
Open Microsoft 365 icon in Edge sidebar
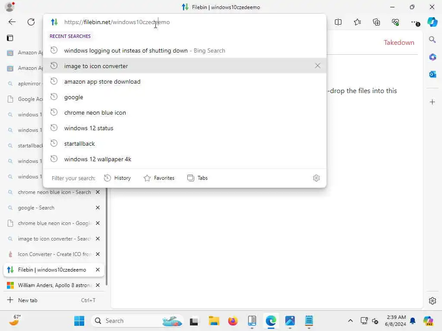433,57
